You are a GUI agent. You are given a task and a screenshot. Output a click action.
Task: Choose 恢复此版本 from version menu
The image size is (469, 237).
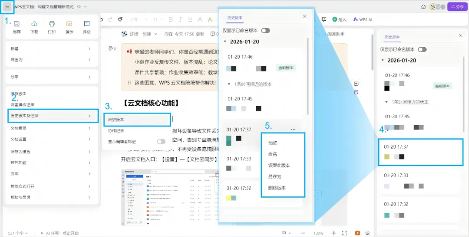pyautogui.click(x=279, y=165)
